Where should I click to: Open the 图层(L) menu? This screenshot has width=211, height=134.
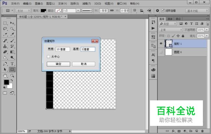tap(50, 4)
